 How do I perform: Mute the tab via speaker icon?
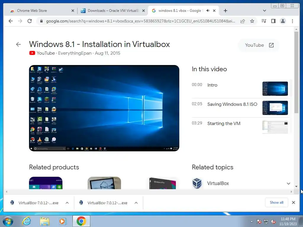click(x=208, y=11)
